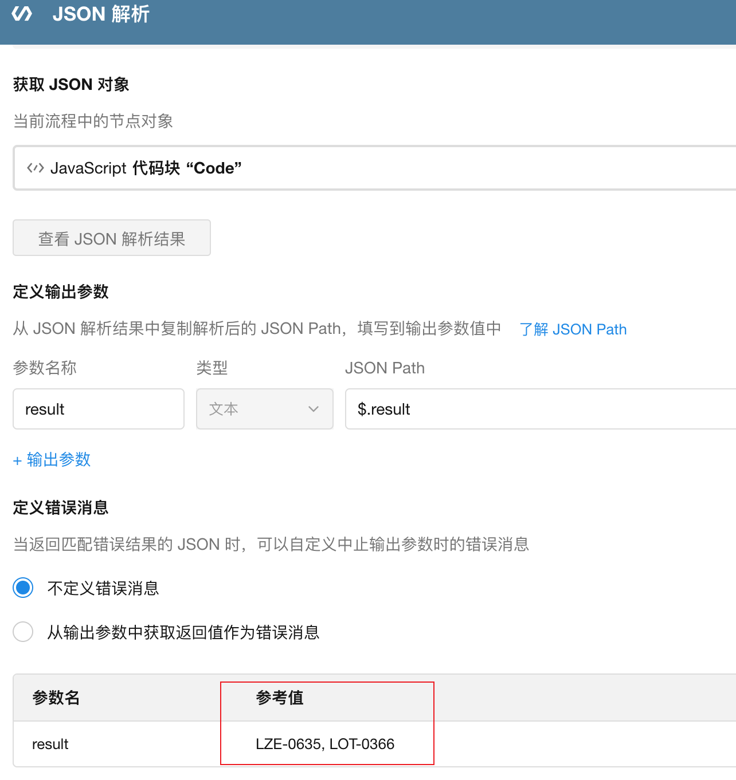Select the 不定义错误消息 radio option
Image resolution: width=736 pixels, height=780 pixels.
pyautogui.click(x=24, y=588)
